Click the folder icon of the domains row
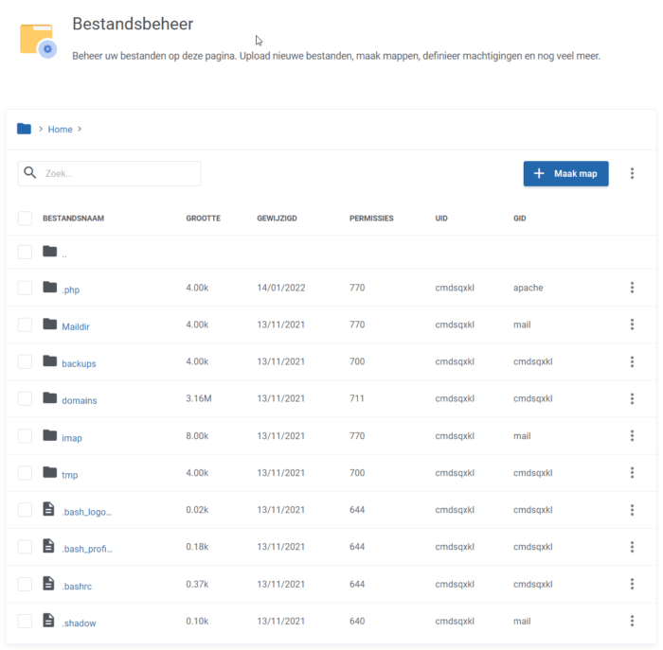663x650 pixels. pyautogui.click(x=50, y=398)
